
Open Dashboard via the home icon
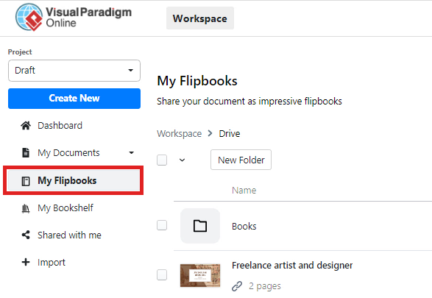[26, 126]
